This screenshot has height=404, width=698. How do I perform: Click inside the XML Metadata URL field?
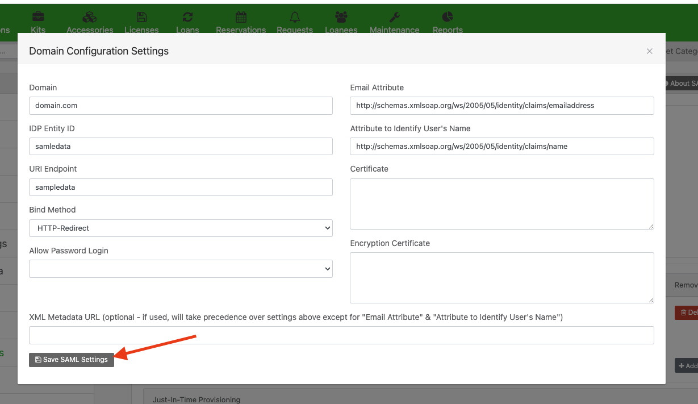(x=341, y=335)
